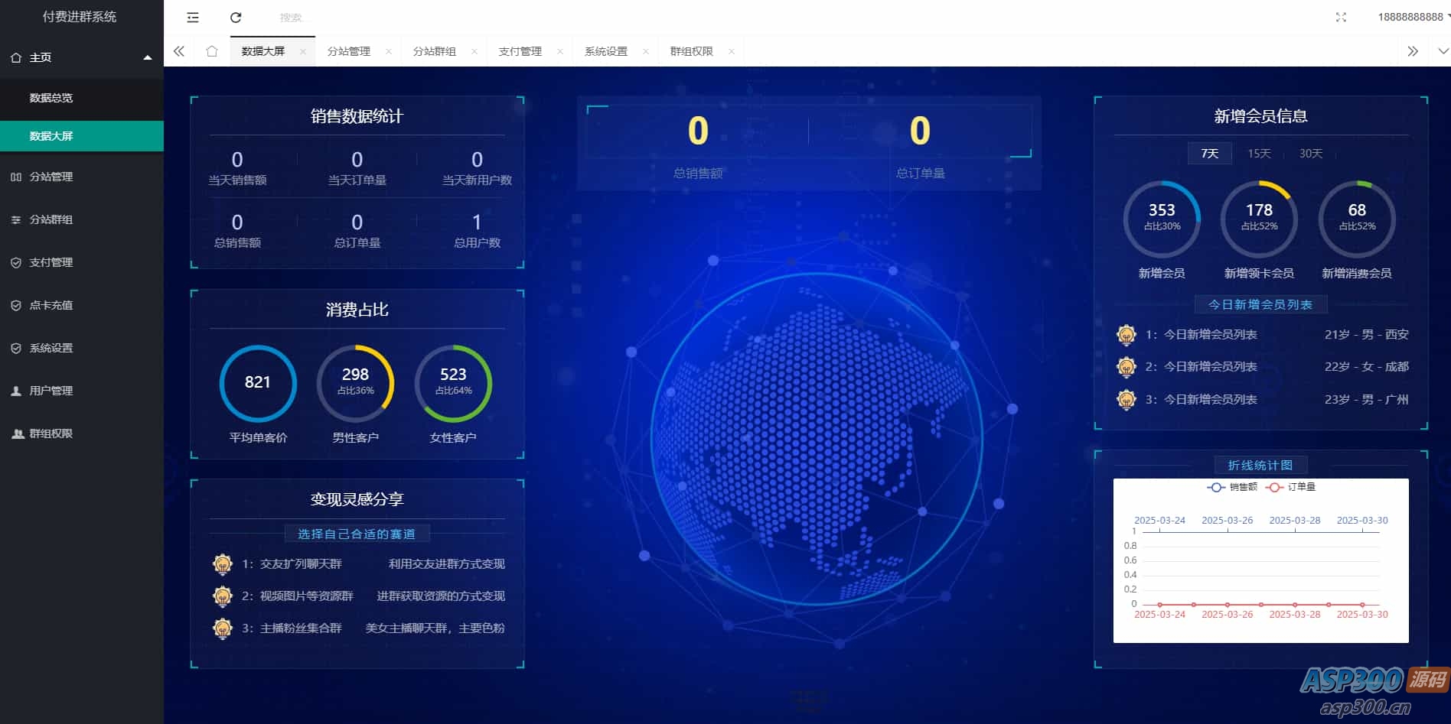1451x724 pixels.
Task: Switch member stats to 15天 view
Action: 1259,153
